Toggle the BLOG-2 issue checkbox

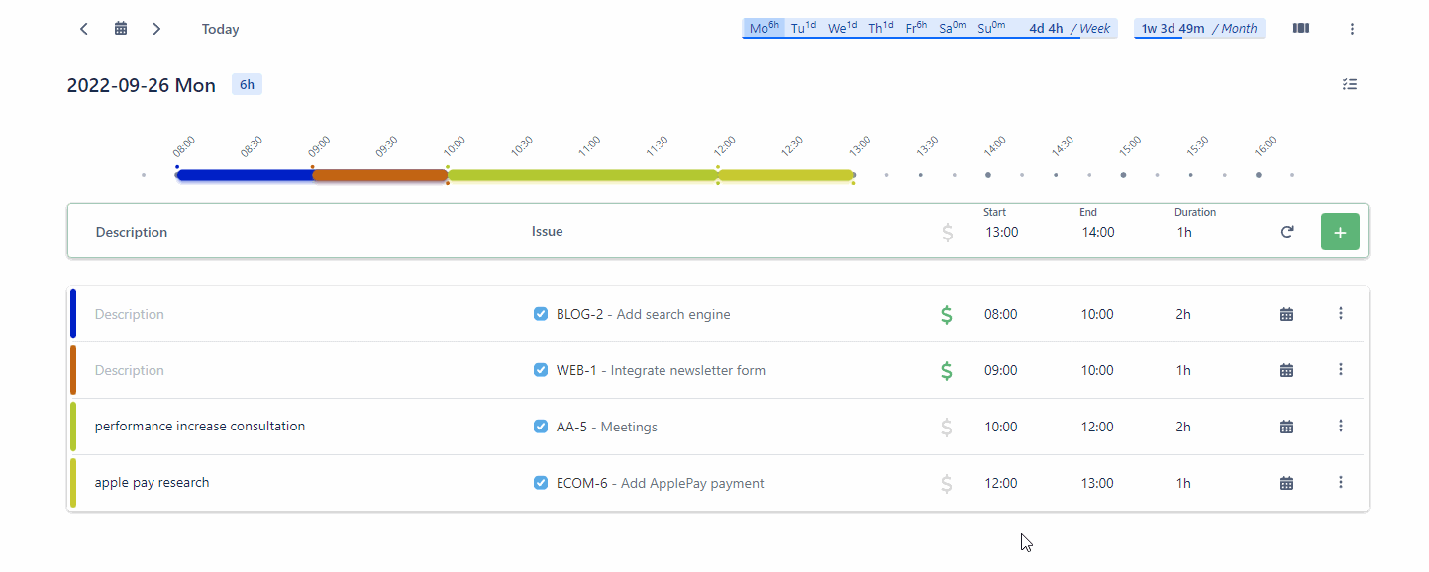coord(541,314)
